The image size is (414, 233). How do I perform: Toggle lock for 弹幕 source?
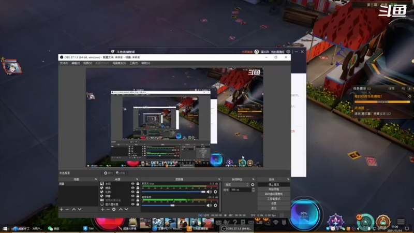(138, 196)
